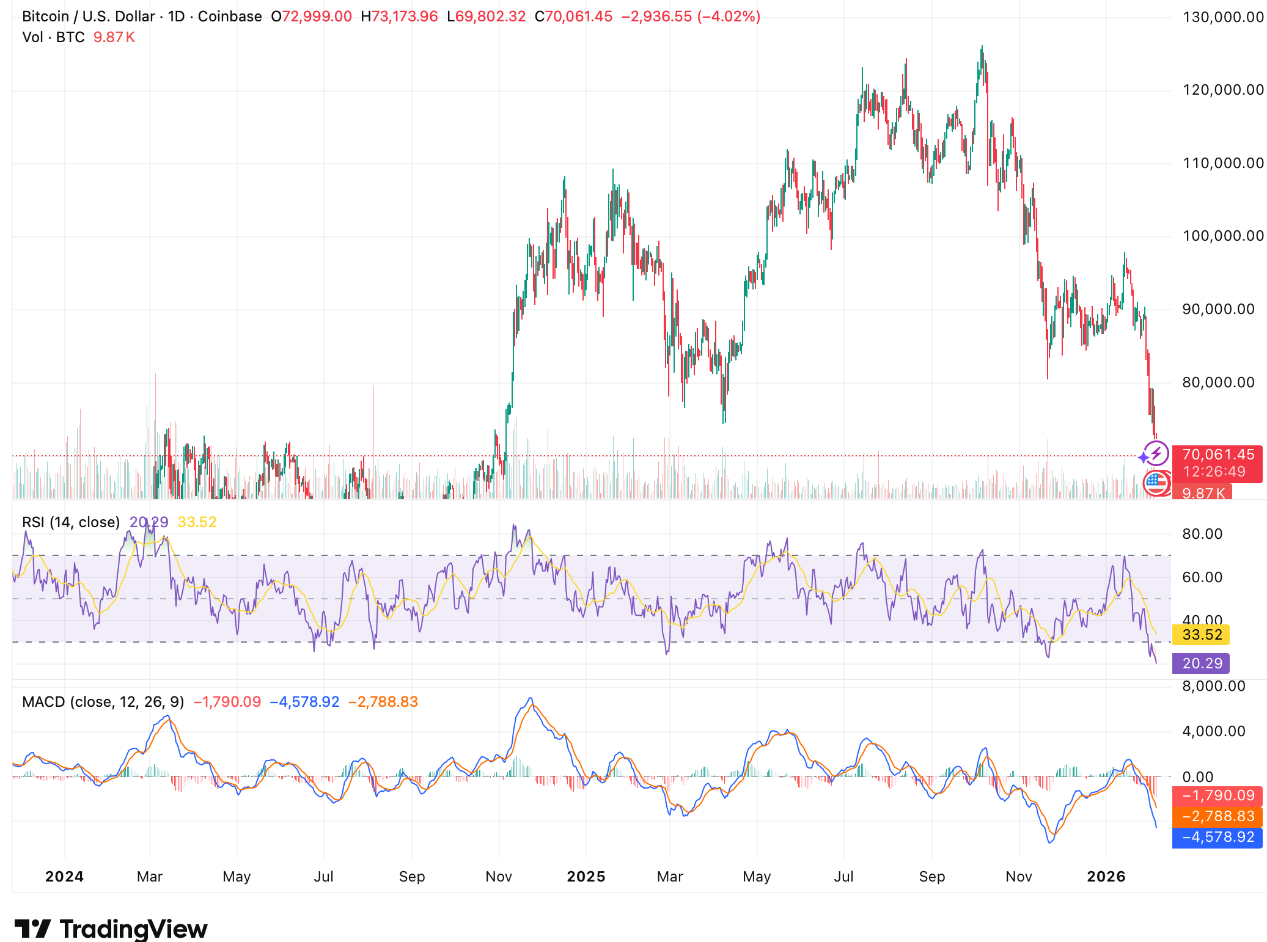Viewport: 1267px width, 942px height.
Task: Click the red 70,061.45 price label
Action: pyautogui.click(x=1217, y=455)
